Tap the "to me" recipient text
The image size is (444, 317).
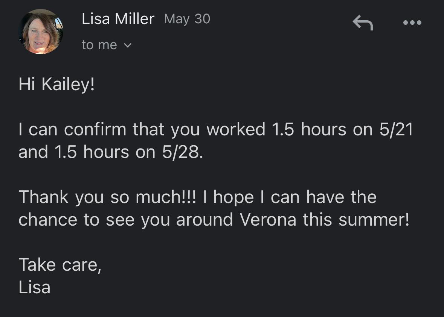pyautogui.click(x=99, y=45)
